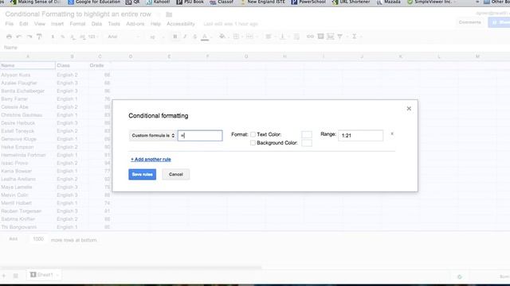Open the functions sigma tool
The height and width of the screenshot is (286, 510).
pos(354,37)
